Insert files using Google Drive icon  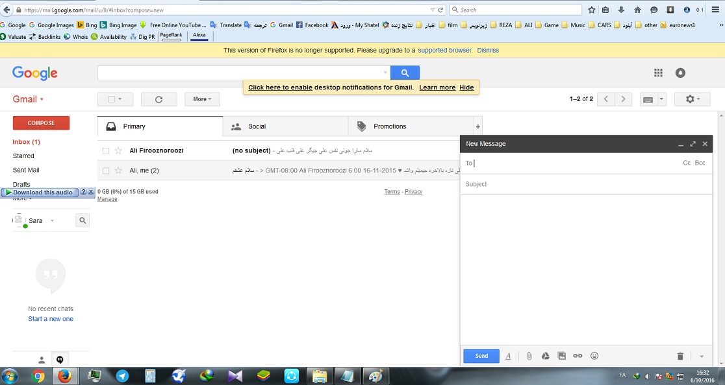(545, 356)
